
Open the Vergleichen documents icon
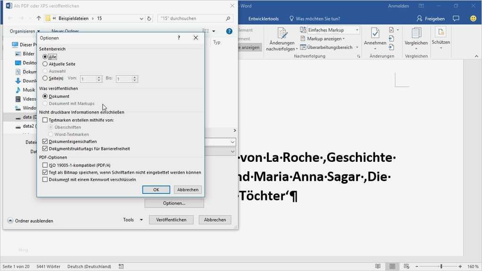coord(416,33)
